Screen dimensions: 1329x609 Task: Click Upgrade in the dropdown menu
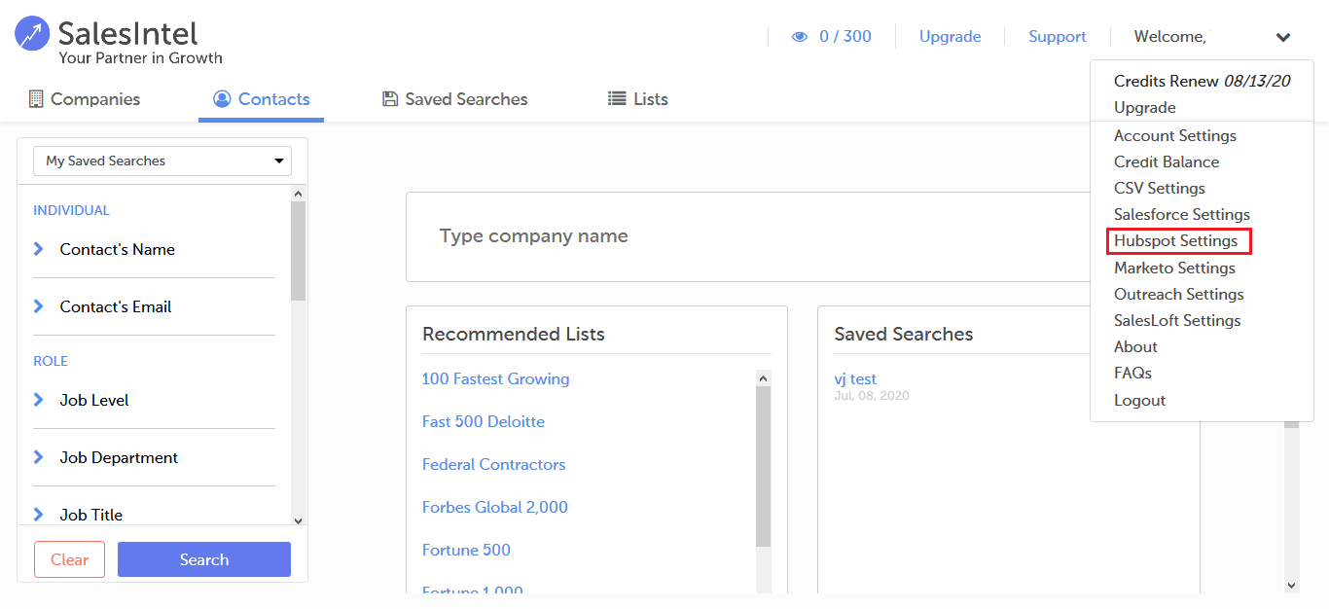(1145, 108)
